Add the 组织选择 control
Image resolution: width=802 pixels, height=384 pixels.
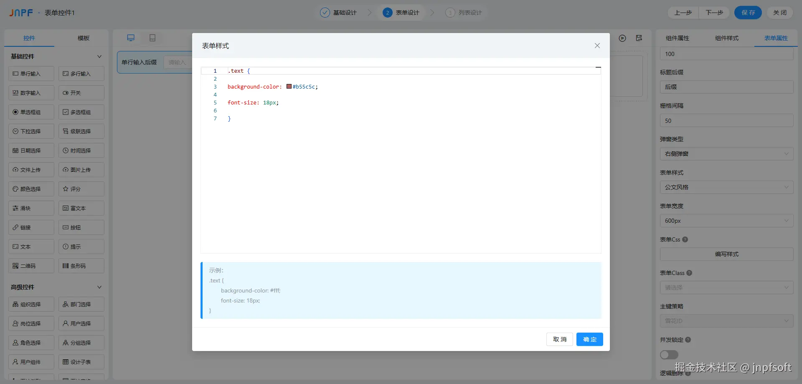click(x=31, y=304)
